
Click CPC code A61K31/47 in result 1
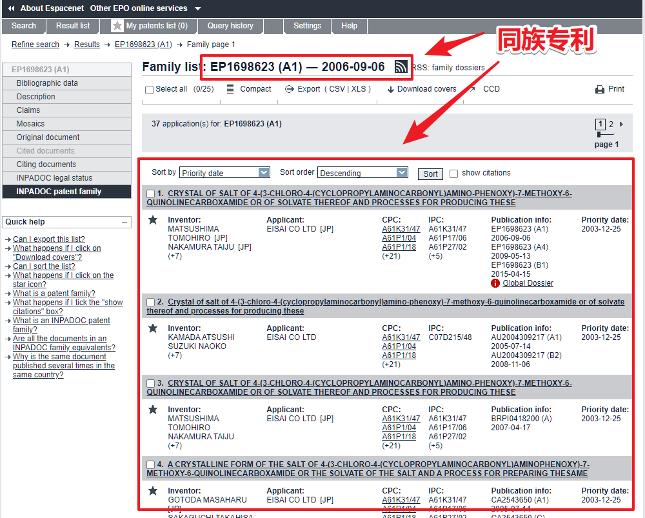[401, 229]
